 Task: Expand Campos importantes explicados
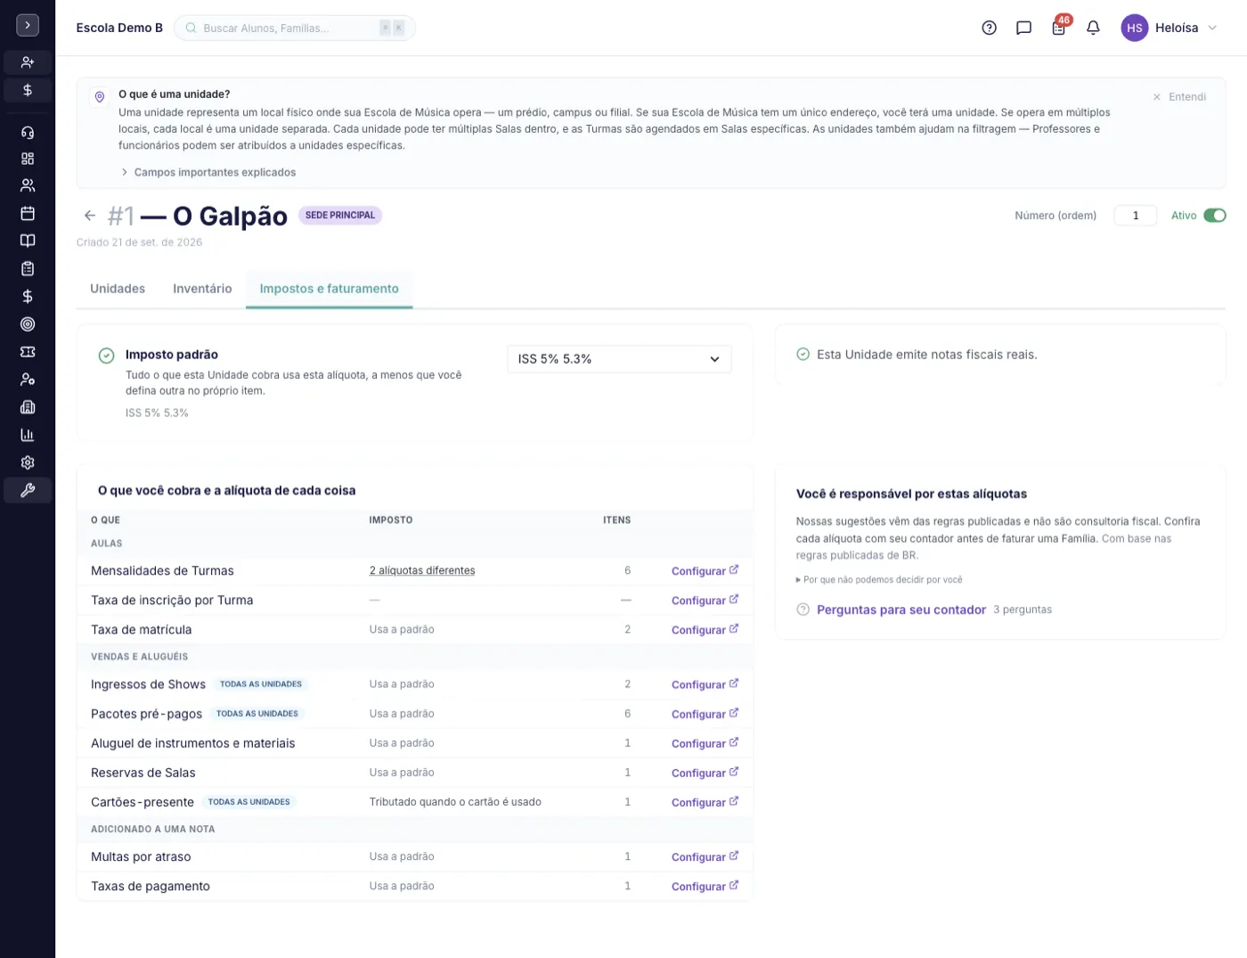tap(208, 173)
